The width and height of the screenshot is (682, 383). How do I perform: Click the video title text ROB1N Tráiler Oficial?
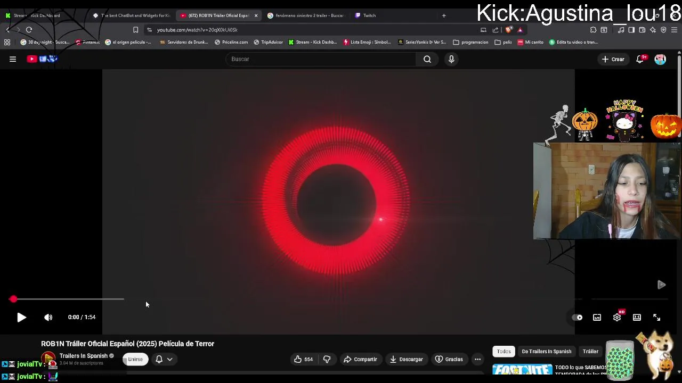coord(127,344)
